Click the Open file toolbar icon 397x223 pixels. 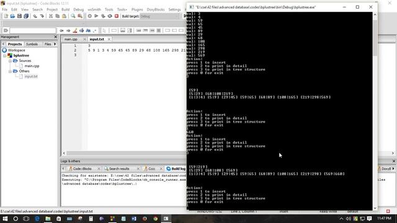(12, 16)
